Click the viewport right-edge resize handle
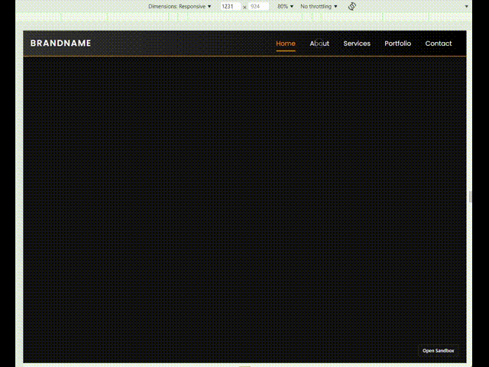The height and width of the screenshot is (367, 489). tap(471, 197)
